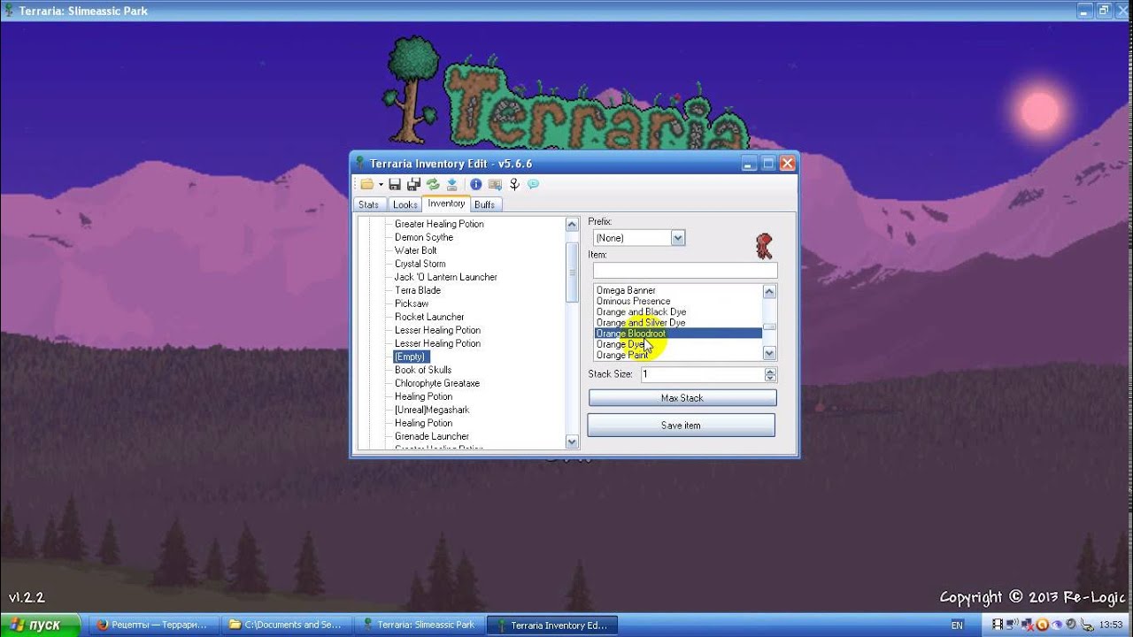Select Grenade Launcher inventory slot
This screenshot has height=637, width=1133.
[x=432, y=436]
